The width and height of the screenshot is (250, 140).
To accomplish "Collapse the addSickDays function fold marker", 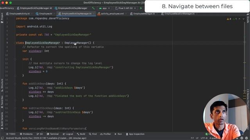I will click(15, 84).
